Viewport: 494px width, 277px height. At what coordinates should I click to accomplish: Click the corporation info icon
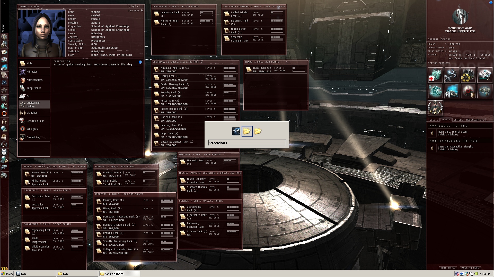pyautogui.click(x=140, y=62)
